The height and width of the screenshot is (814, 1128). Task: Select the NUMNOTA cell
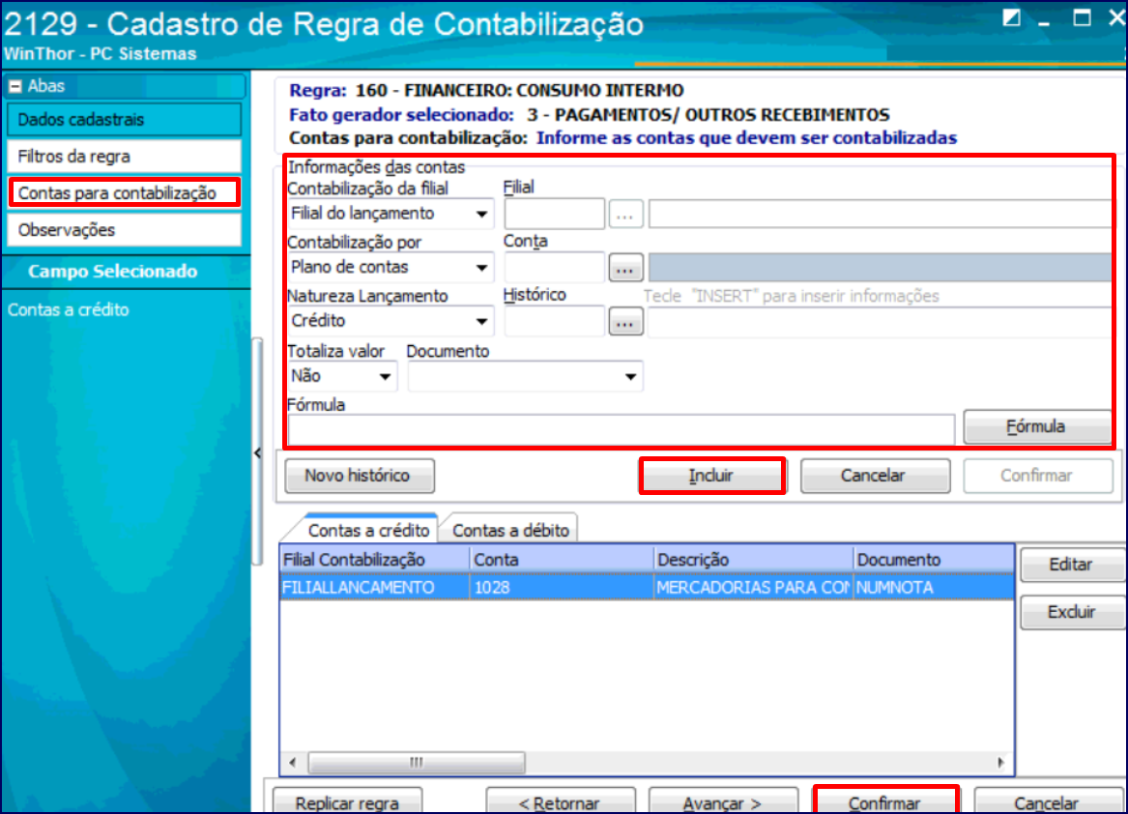pos(934,587)
